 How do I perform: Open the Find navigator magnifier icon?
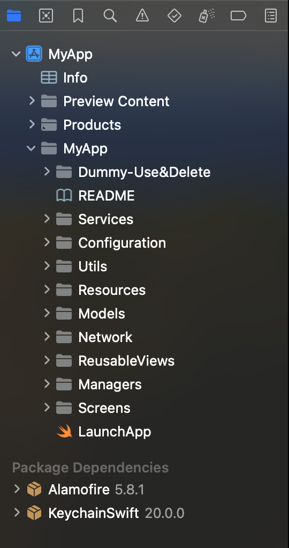tap(110, 16)
